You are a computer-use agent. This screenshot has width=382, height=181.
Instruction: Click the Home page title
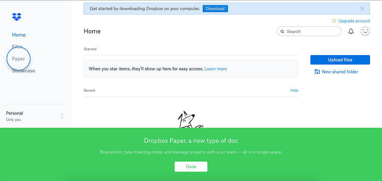(x=92, y=31)
